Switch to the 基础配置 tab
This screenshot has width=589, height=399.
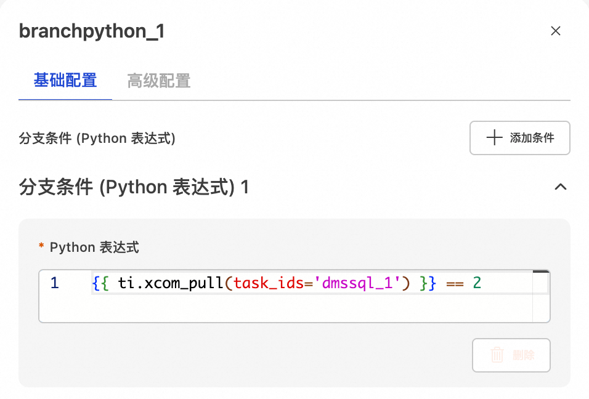[x=65, y=81]
